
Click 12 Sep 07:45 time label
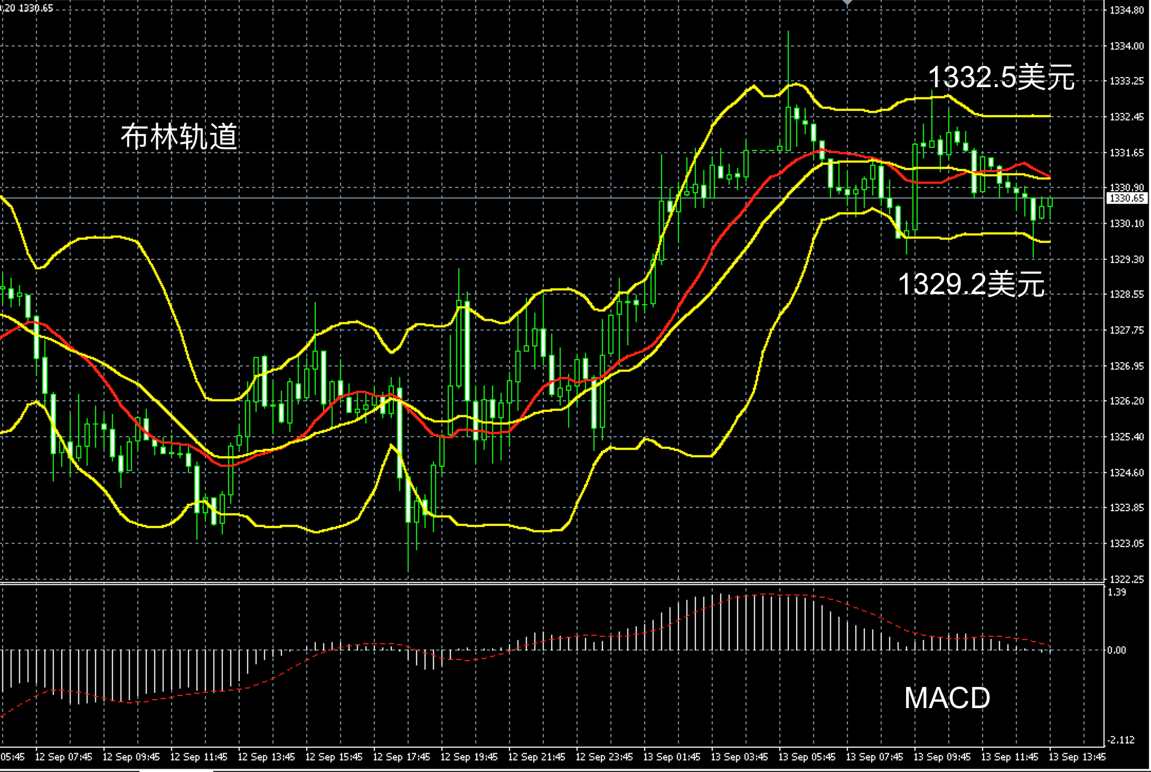pos(63,757)
